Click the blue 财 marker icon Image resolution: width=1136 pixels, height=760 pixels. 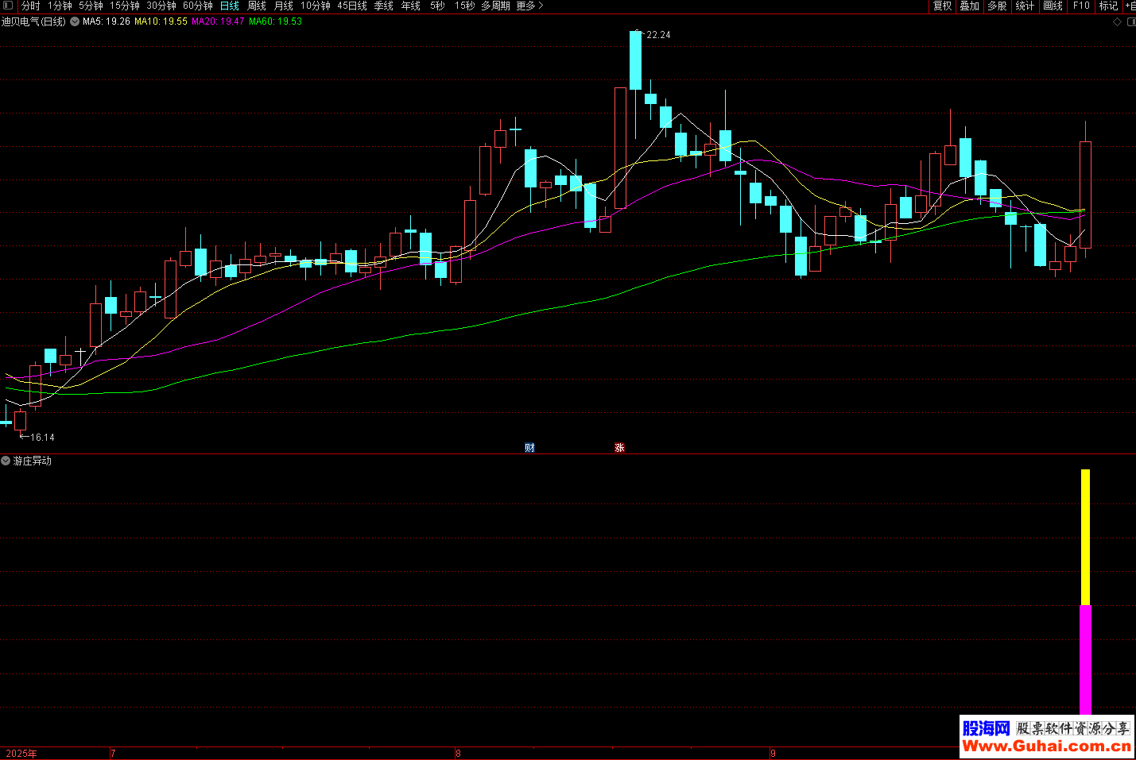[529, 448]
